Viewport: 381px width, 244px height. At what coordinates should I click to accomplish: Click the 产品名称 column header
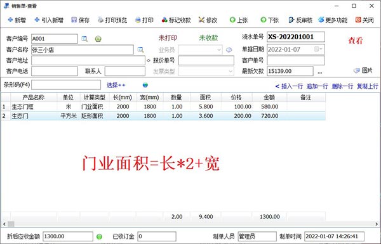point(34,98)
